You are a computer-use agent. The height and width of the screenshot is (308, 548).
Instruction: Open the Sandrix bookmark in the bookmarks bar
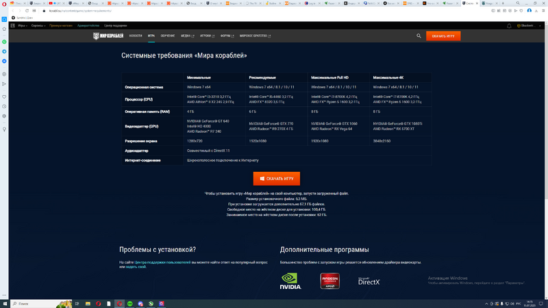23,18
